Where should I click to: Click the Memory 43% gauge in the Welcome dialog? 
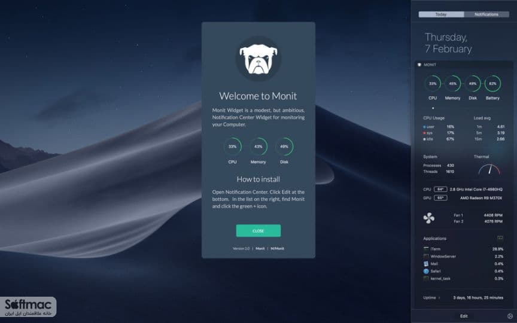coord(258,147)
